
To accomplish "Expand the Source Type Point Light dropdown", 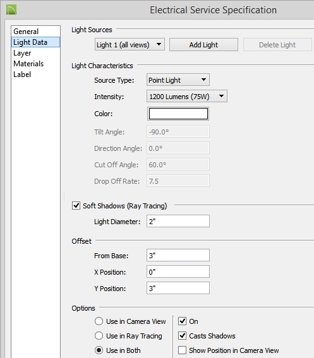I will pyautogui.click(x=178, y=80).
